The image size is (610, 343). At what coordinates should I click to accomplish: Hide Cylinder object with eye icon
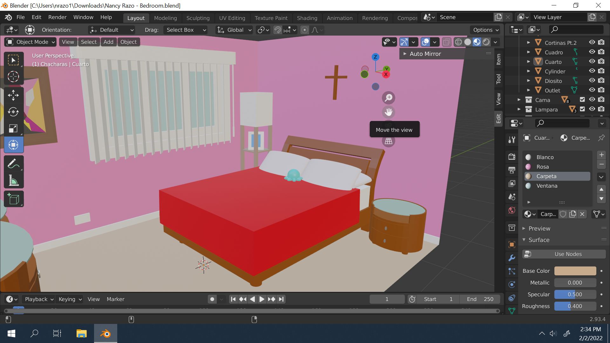click(592, 71)
